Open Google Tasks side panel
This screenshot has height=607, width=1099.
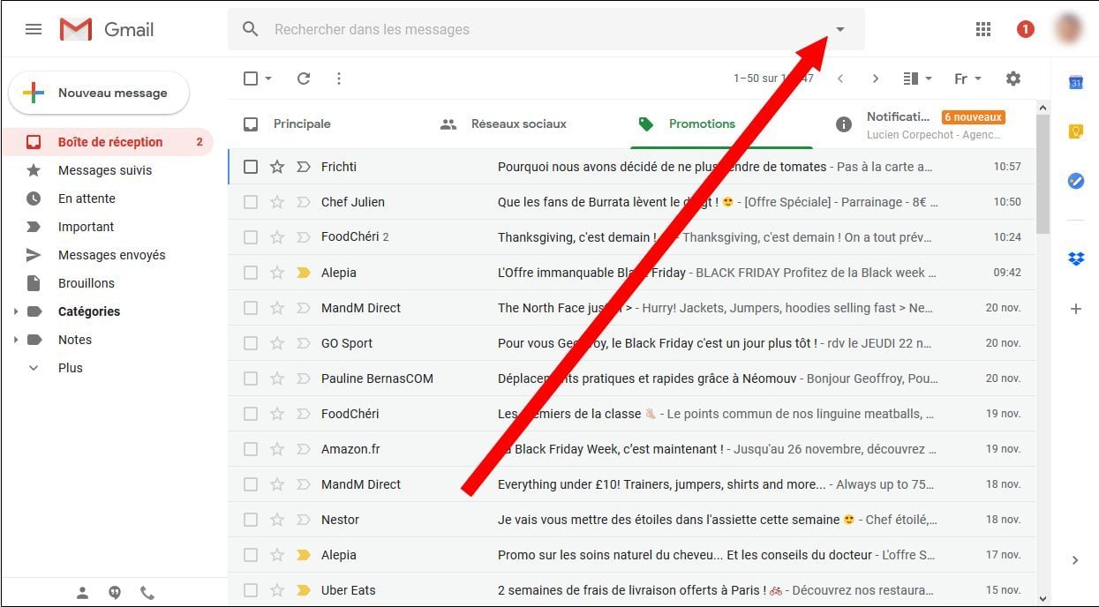pos(1076,181)
